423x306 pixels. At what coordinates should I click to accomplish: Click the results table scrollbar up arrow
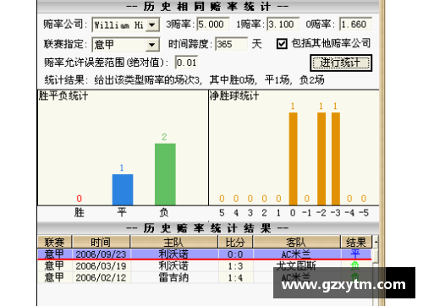pos(376,242)
